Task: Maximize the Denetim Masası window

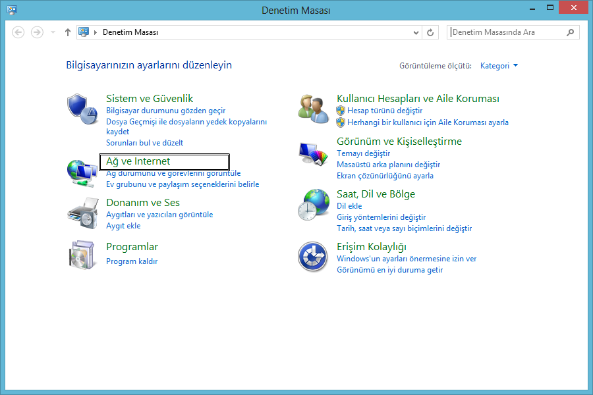Action: pos(550,7)
